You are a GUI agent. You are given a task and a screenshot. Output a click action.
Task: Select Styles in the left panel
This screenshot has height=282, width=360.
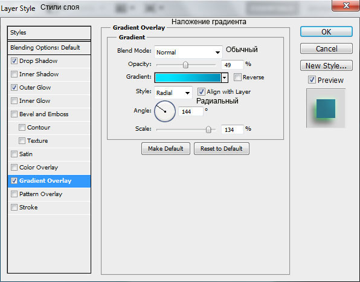pos(49,33)
